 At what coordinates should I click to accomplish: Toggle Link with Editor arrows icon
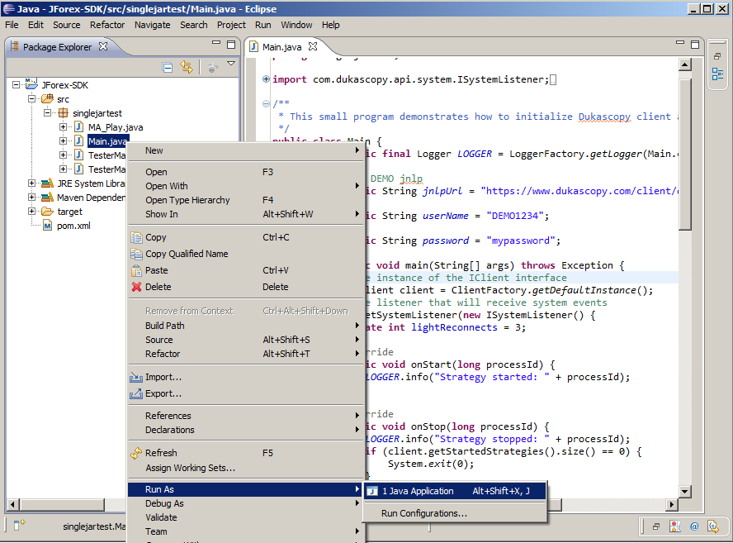click(x=187, y=68)
